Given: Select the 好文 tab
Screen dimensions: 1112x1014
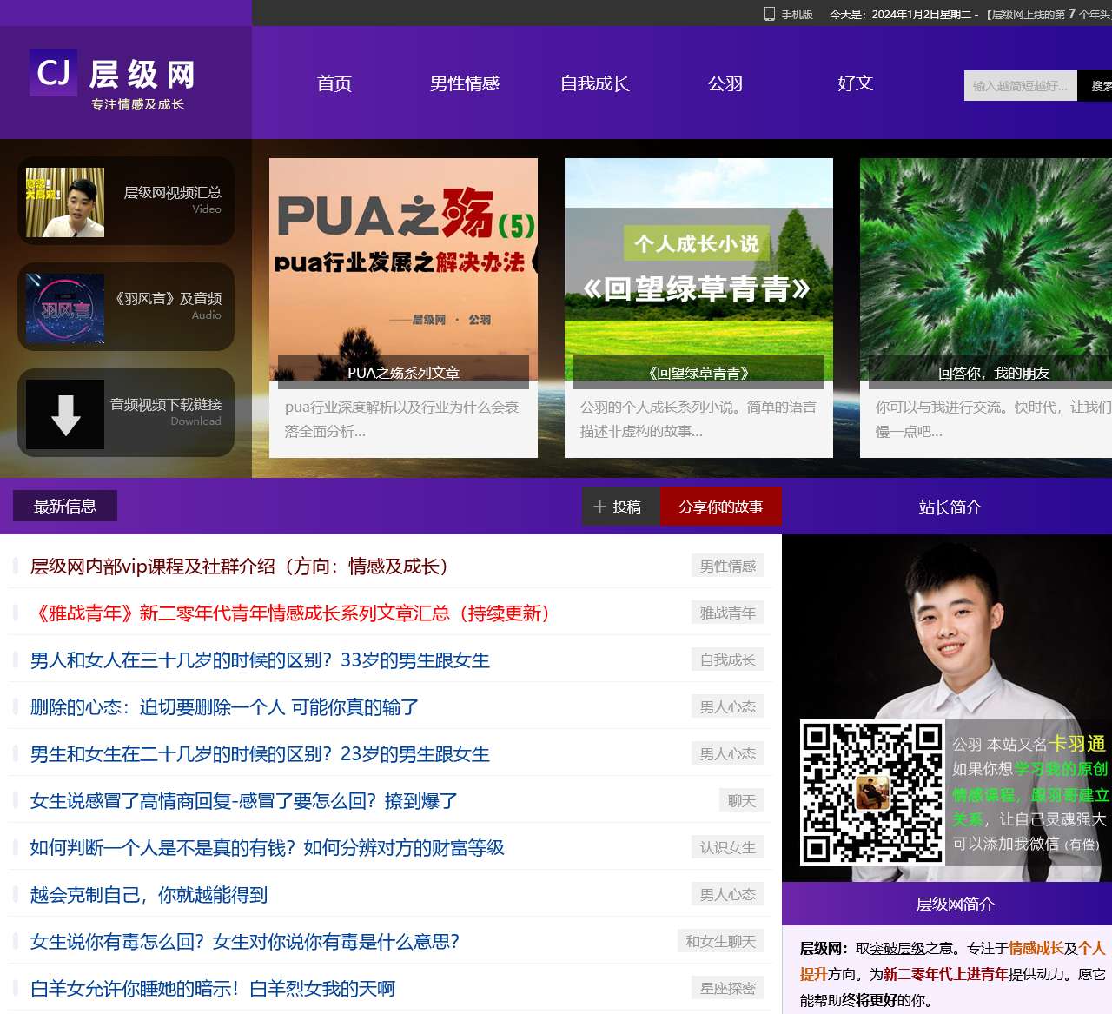Looking at the screenshot, I should (x=855, y=84).
